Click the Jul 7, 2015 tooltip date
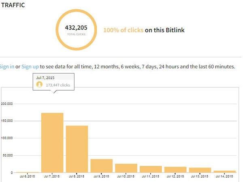Screen dimensions: 243x182 coord(45,77)
